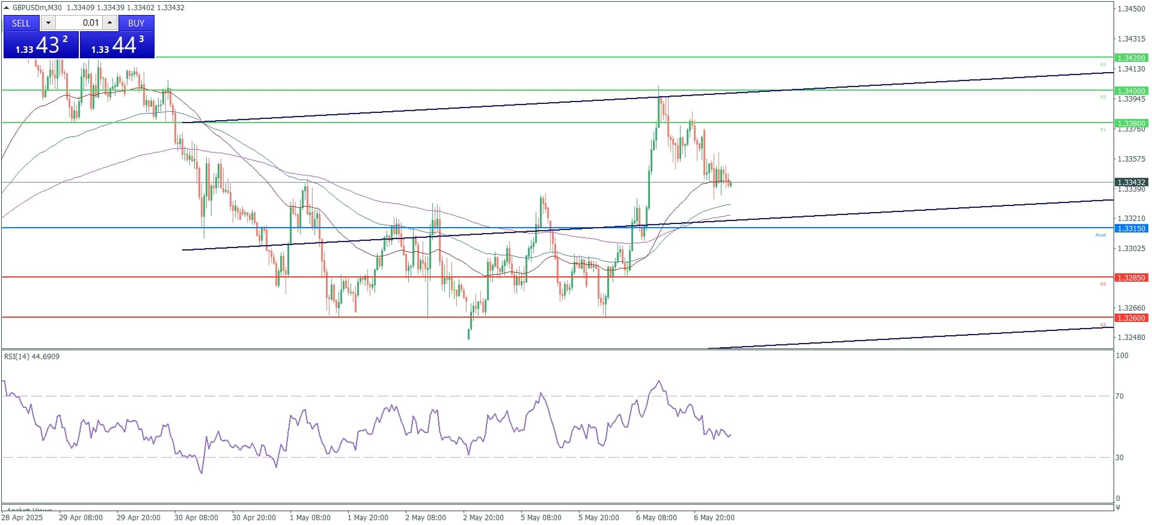The image size is (1152, 525).
Task: Click the 1.34315 price scale value
Action: (x=1131, y=39)
